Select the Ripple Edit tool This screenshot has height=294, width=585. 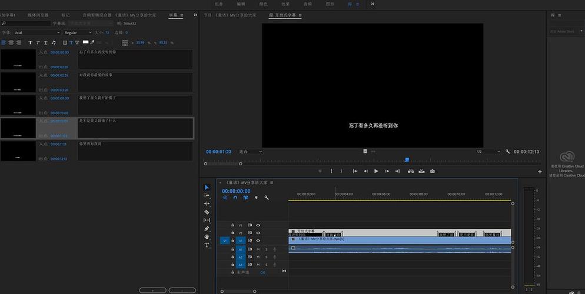click(x=207, y=204)
